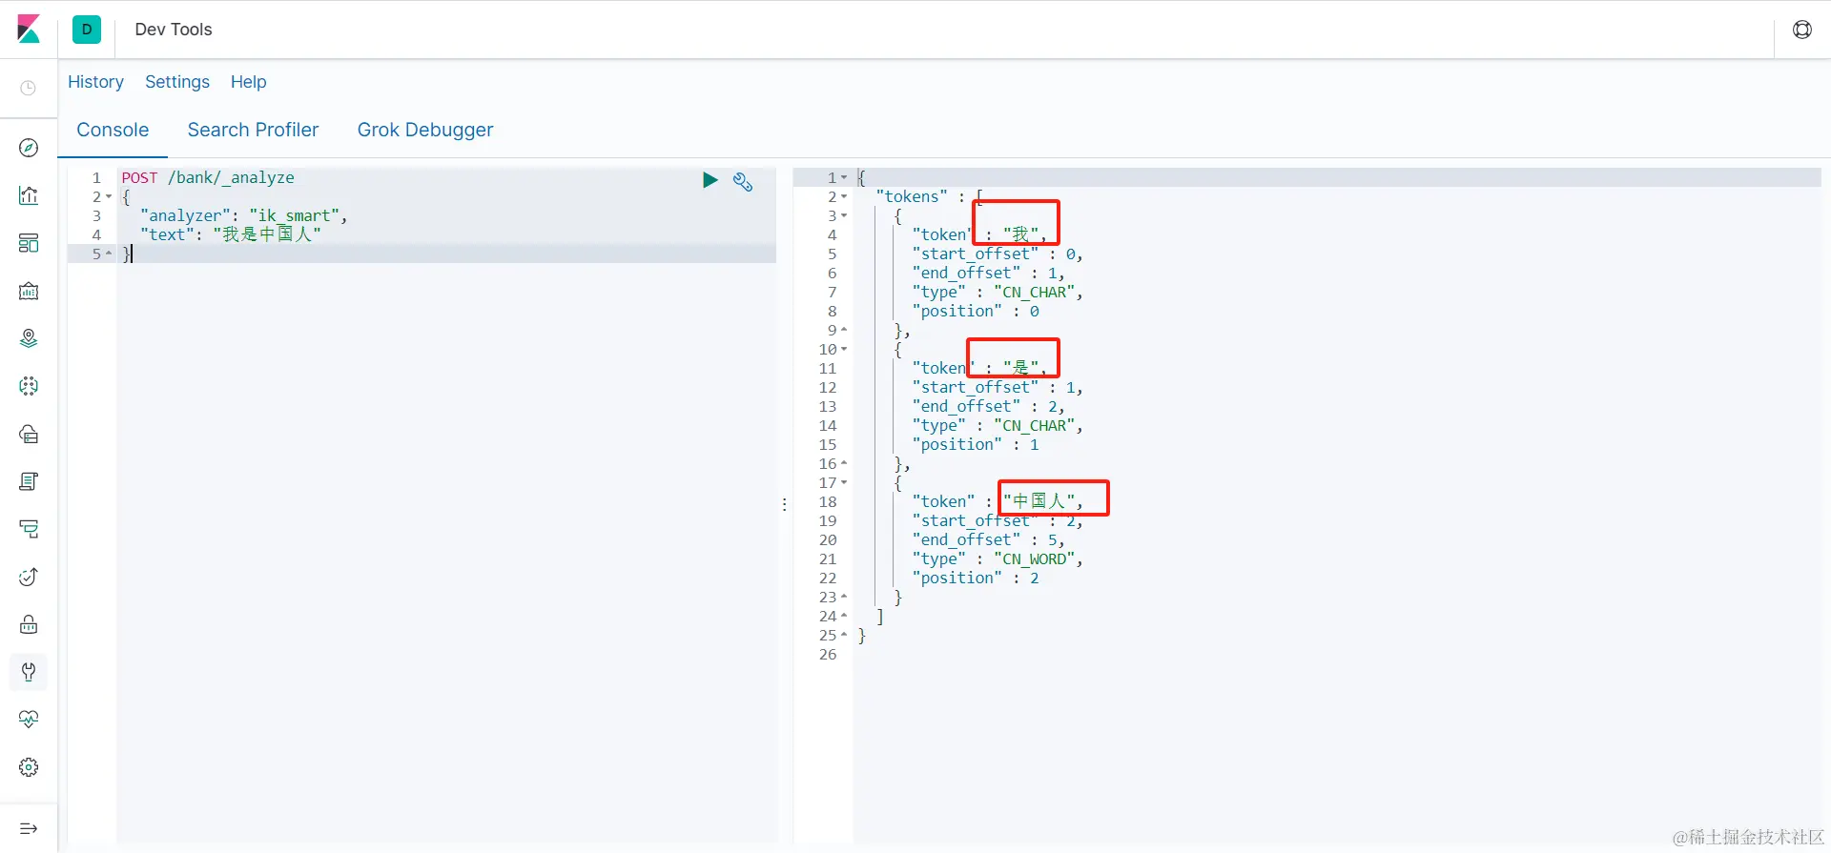
Task: Click the "是" token value
Action: (1020, 368)
